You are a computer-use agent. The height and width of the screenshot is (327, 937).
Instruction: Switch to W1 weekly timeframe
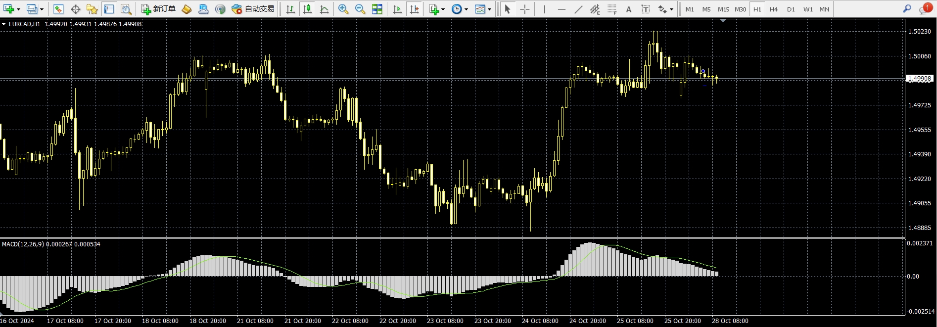point(808,9)
